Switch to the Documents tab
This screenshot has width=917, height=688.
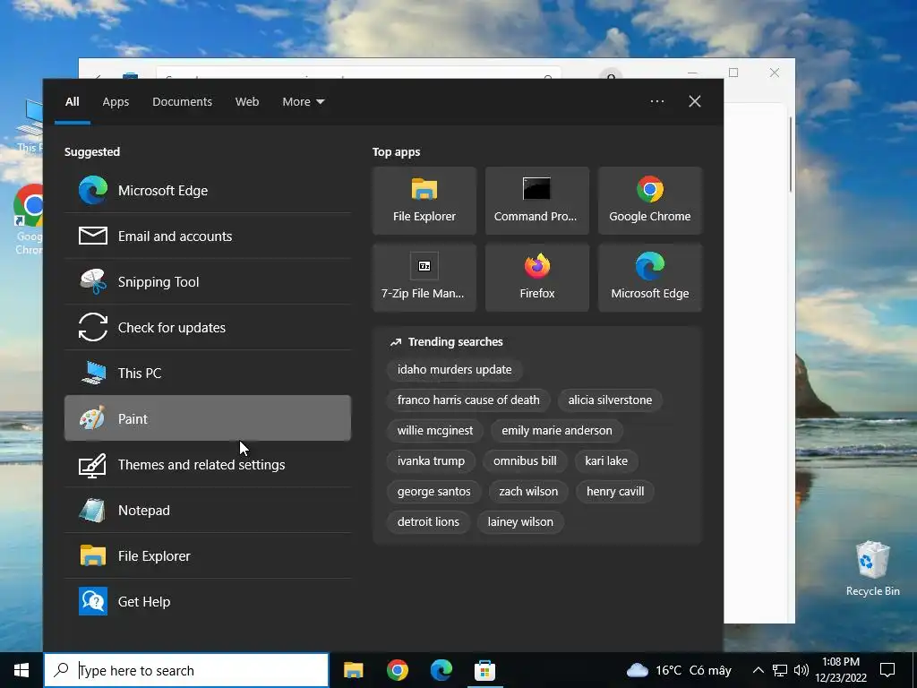pos(182,102)
